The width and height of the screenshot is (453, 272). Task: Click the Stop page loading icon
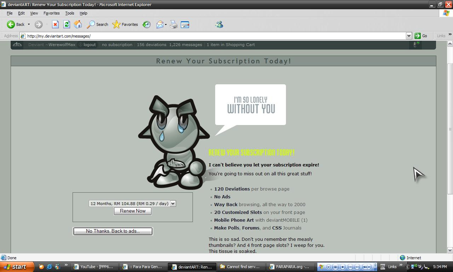[55, 24]
